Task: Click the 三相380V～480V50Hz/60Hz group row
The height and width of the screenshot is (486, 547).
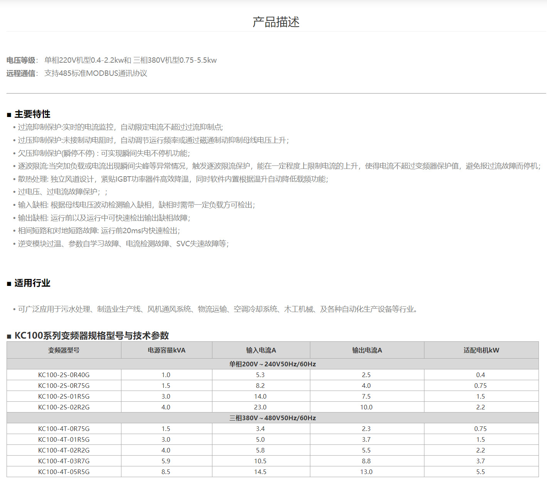Action: tap(273, 418)
